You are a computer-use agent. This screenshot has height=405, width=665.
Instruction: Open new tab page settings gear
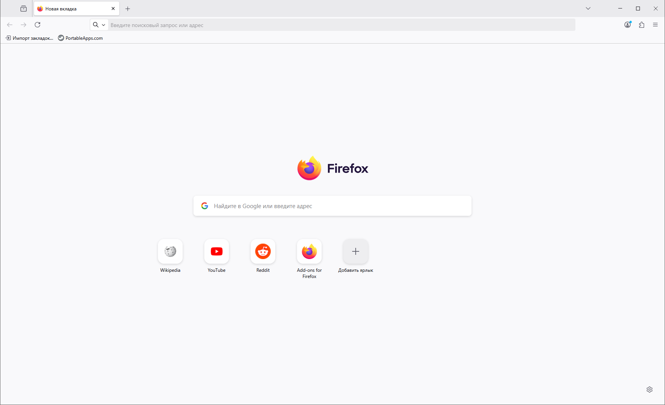[650, 390]
